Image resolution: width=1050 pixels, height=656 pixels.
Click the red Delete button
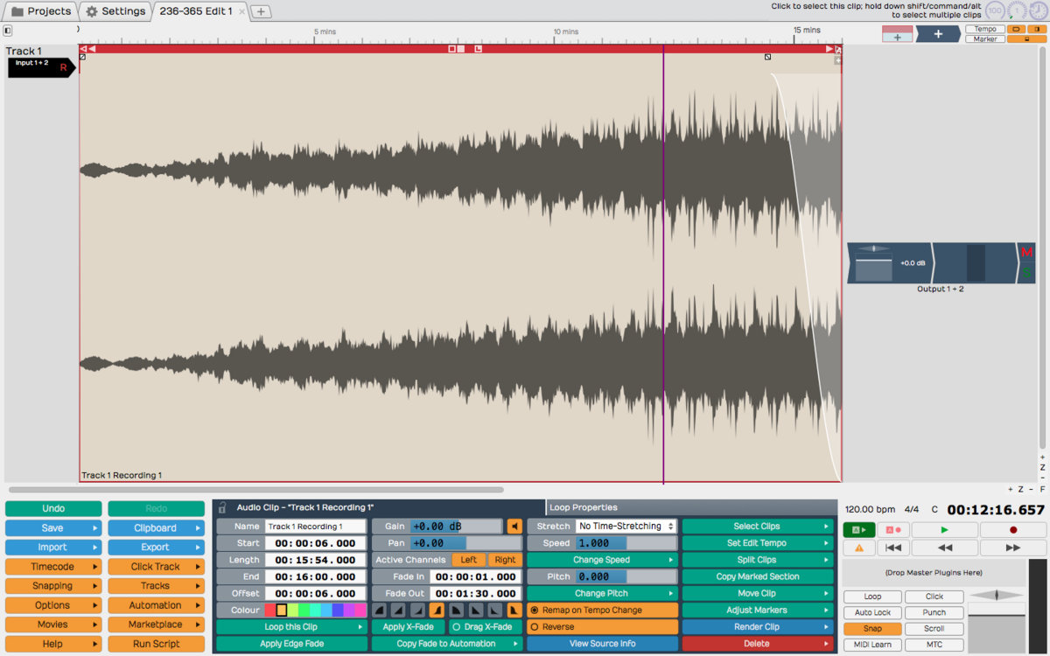[x=757, y=644]
